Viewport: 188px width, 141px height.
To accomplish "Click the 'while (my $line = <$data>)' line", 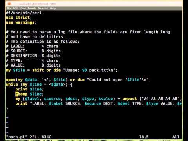I will [39, 85].
